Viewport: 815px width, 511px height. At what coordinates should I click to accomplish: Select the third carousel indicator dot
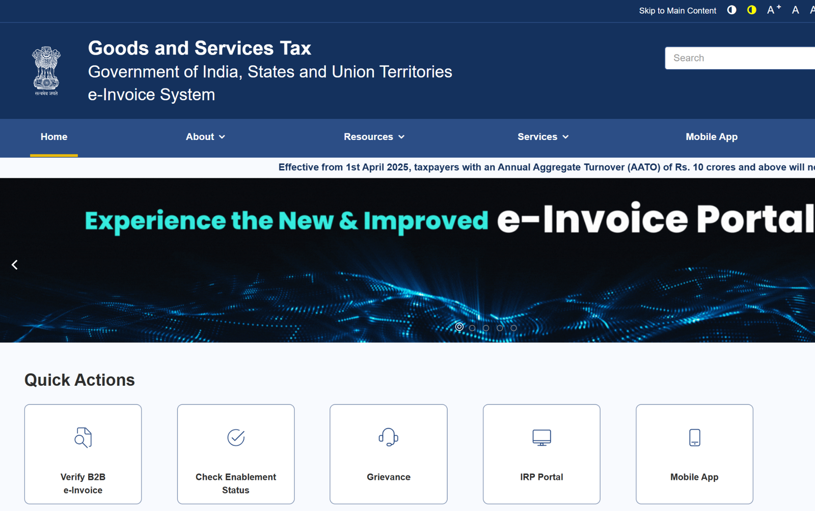486,328
